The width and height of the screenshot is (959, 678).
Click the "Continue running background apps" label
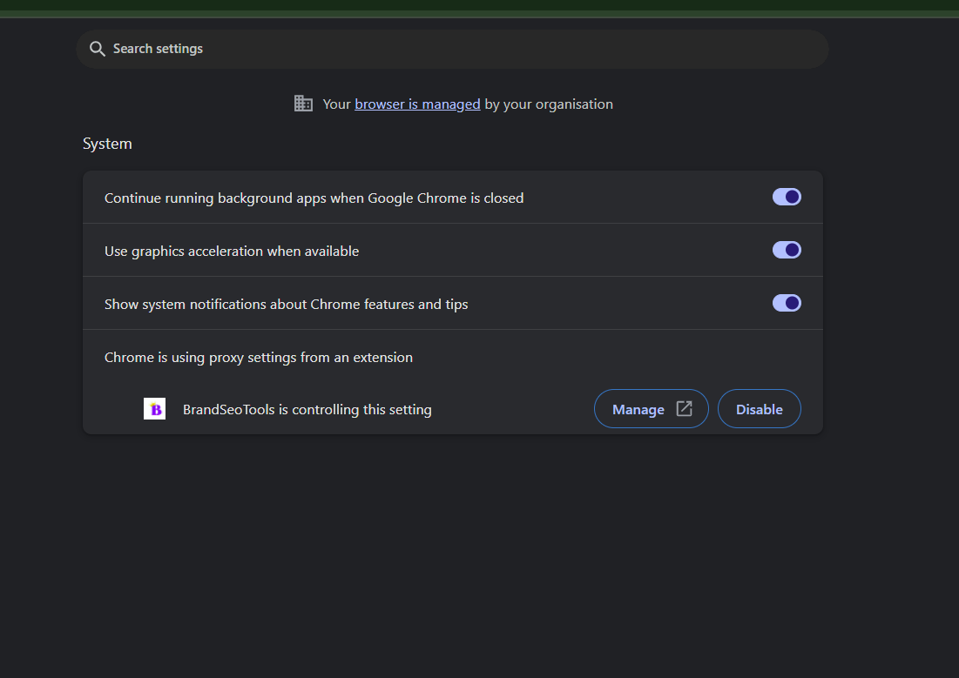(x=314, y=198)
